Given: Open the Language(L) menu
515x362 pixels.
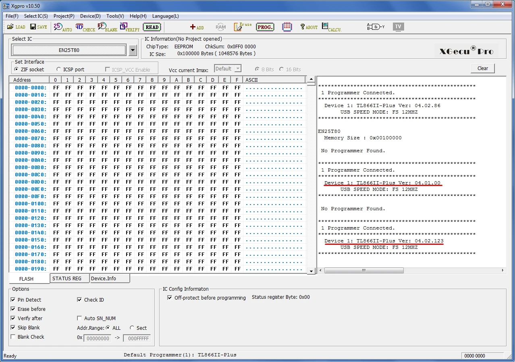Looking at the screenshot, I should [165, 16].
